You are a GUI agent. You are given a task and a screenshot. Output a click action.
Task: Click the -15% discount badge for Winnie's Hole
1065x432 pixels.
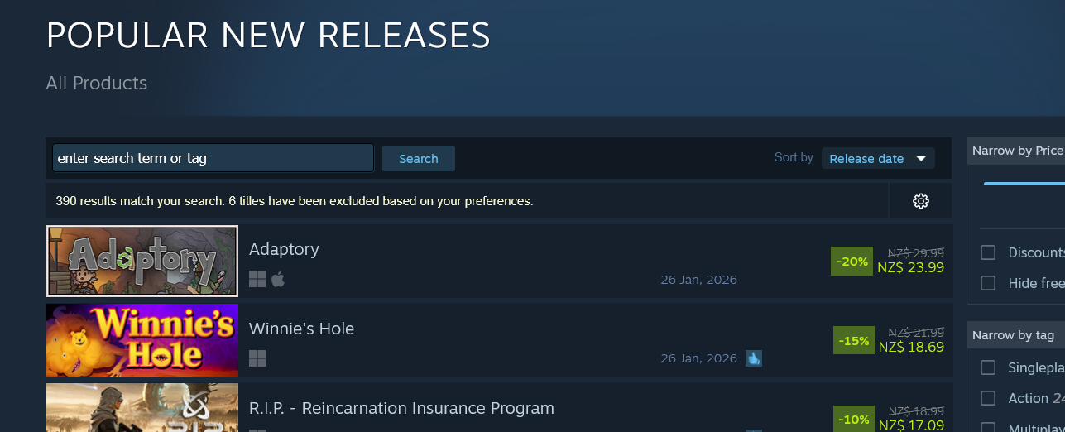pyautogui.click(x=853, y=340)
